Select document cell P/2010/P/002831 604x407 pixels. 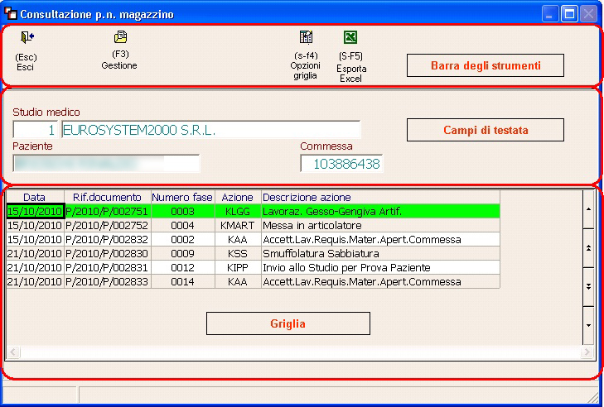[x=108, y=267]
